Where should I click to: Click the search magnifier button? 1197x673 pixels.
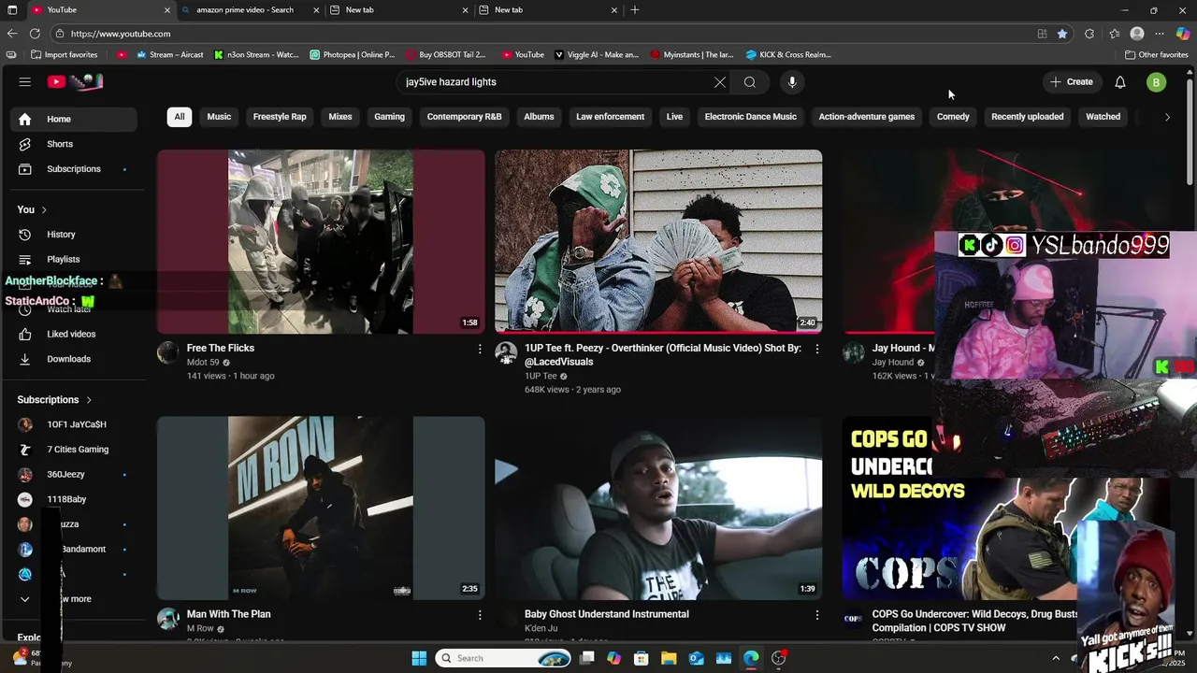pos(750,82)
